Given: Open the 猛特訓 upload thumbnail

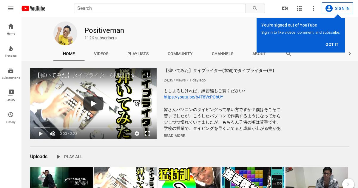Looking at the screenshot, I should pos(189,177).
